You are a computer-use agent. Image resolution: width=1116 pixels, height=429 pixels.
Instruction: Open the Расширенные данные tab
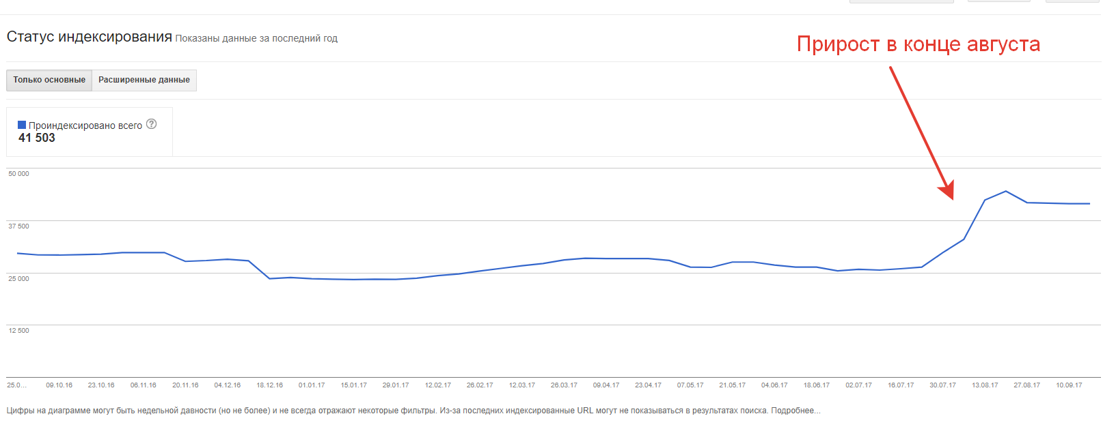[x=144, y=80]
